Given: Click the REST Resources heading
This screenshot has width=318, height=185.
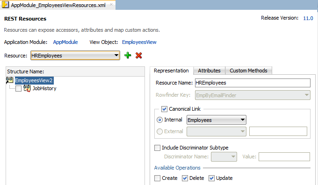Looking at the screenshot, I should click(x=25, y=19).
